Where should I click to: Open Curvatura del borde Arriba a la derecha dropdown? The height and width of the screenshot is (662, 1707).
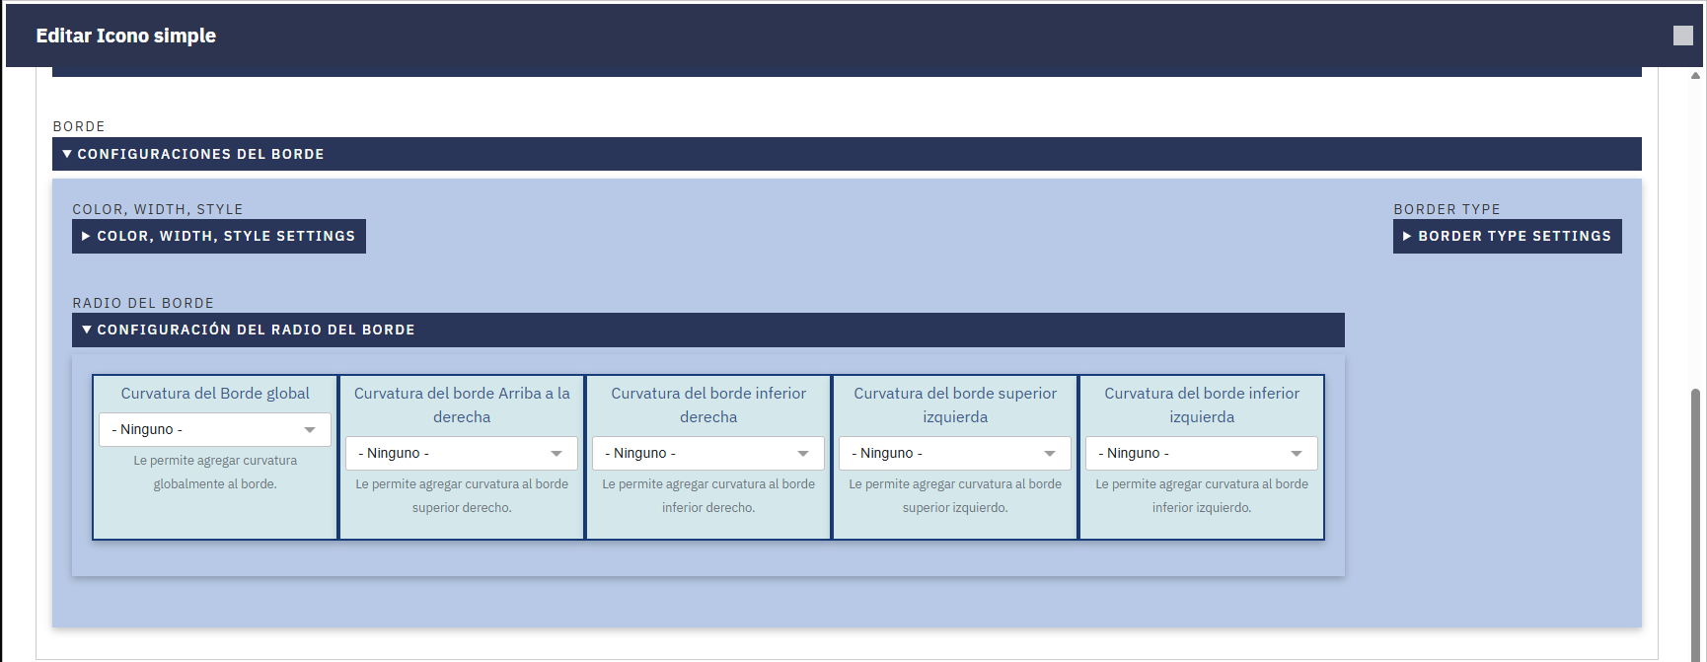[x=462, y=453]
